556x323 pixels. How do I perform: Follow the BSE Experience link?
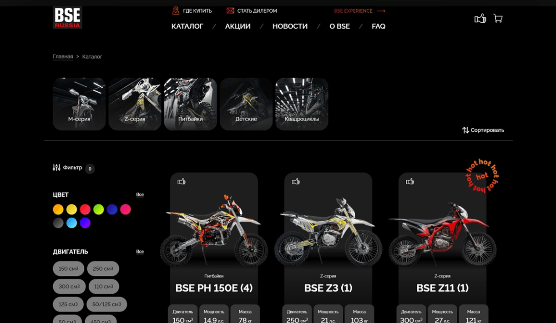coord(359,11)
